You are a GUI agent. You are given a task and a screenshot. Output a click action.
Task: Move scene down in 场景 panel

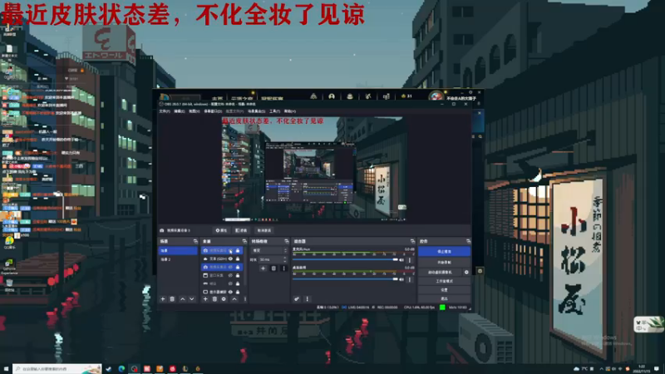[192, 299]
